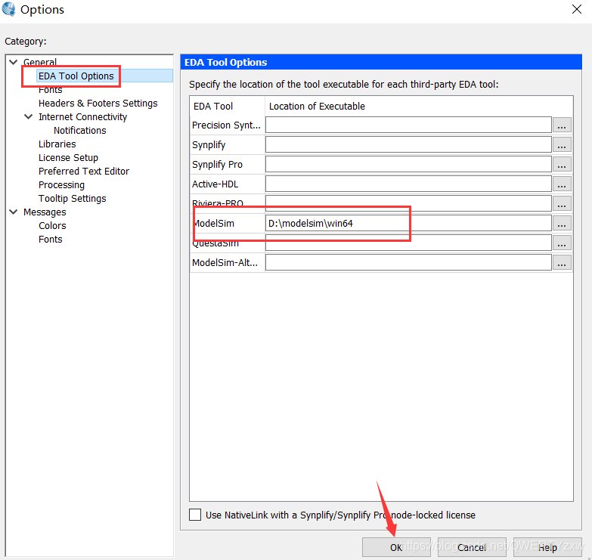Image resolution: width=592 pixels, height=560 pixels.
Task: Click the ModelSim path field D:\modelsim\win64
Action: click(x=408, y=223)
